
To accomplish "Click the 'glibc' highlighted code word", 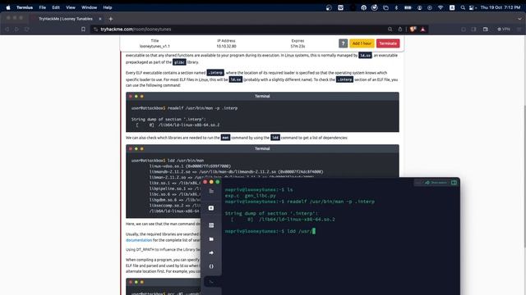I will click(x=179, y=62).
